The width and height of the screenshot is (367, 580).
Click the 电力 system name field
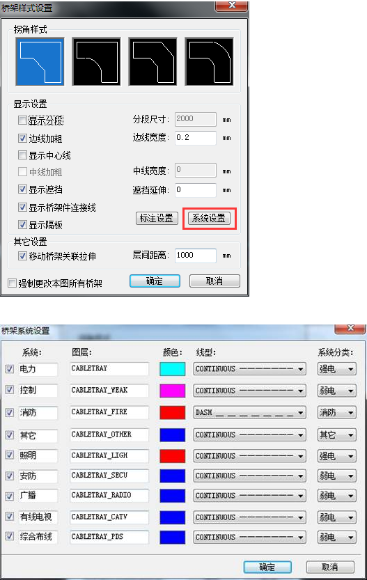(38, 369)
